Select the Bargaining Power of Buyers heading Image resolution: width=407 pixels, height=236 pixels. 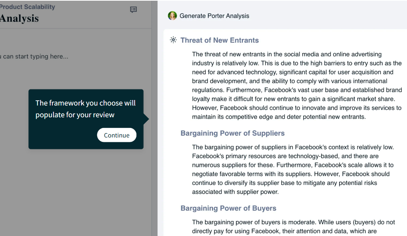[229, 208]
